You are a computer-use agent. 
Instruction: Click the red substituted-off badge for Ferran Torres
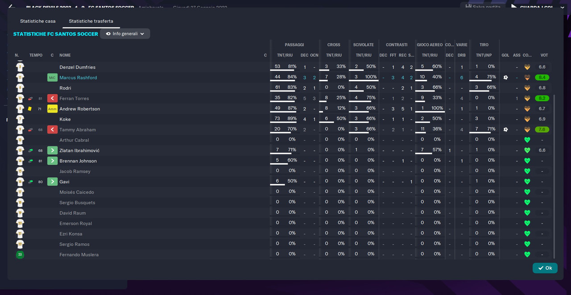(x=52, y=99)
